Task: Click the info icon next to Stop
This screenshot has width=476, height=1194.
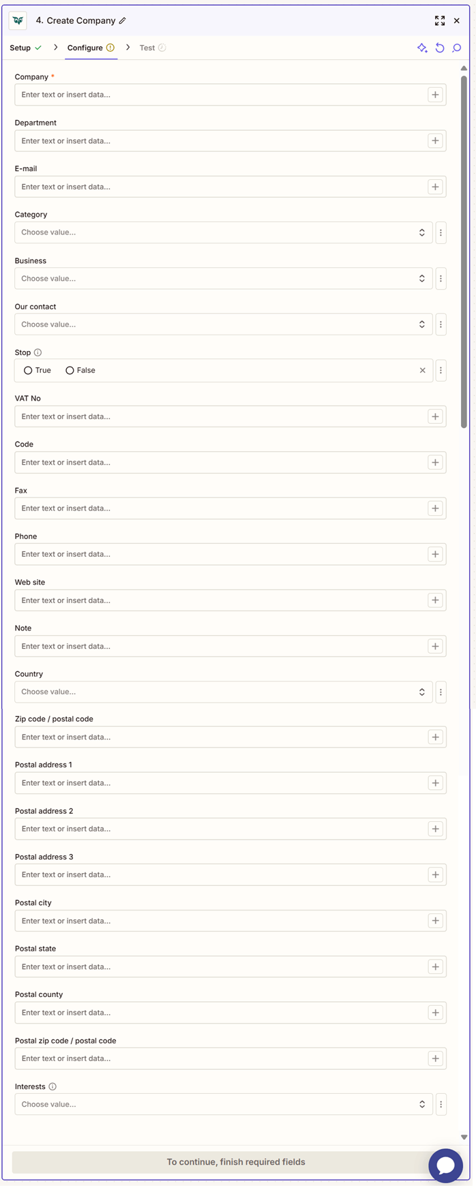Action: click(38, 352)
